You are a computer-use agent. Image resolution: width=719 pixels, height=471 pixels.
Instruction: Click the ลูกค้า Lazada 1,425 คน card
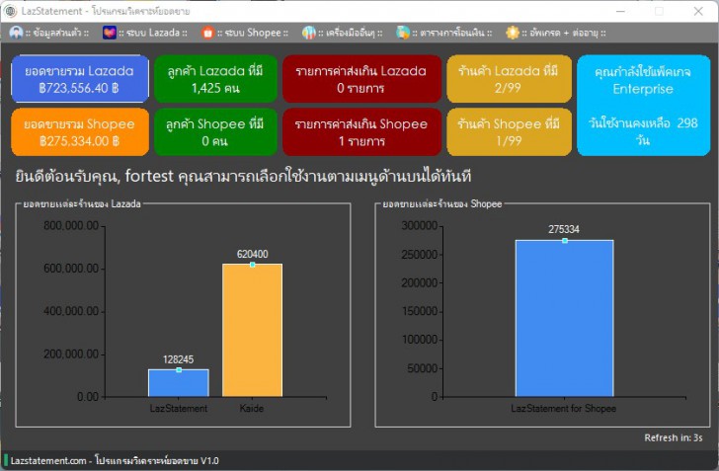(x=215, y=79)
